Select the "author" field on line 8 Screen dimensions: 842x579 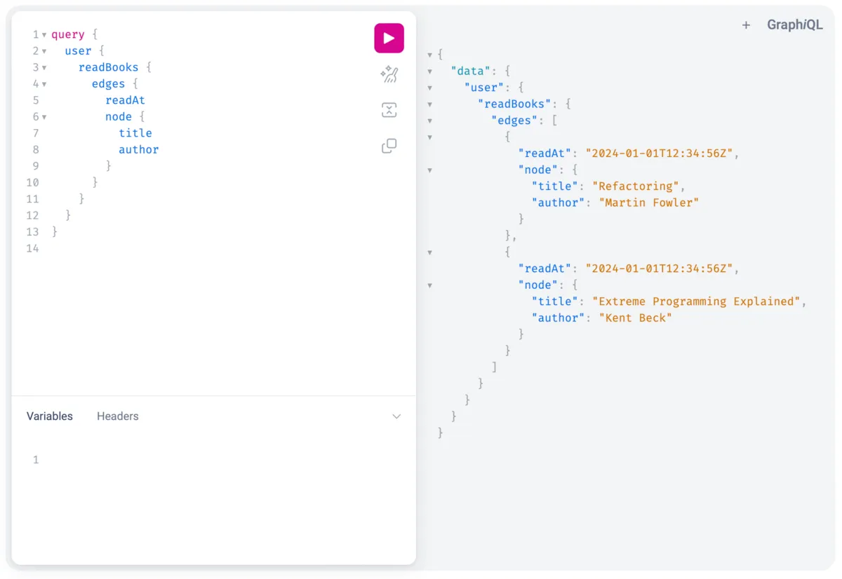pyautogui.click(x=138, y=149)
